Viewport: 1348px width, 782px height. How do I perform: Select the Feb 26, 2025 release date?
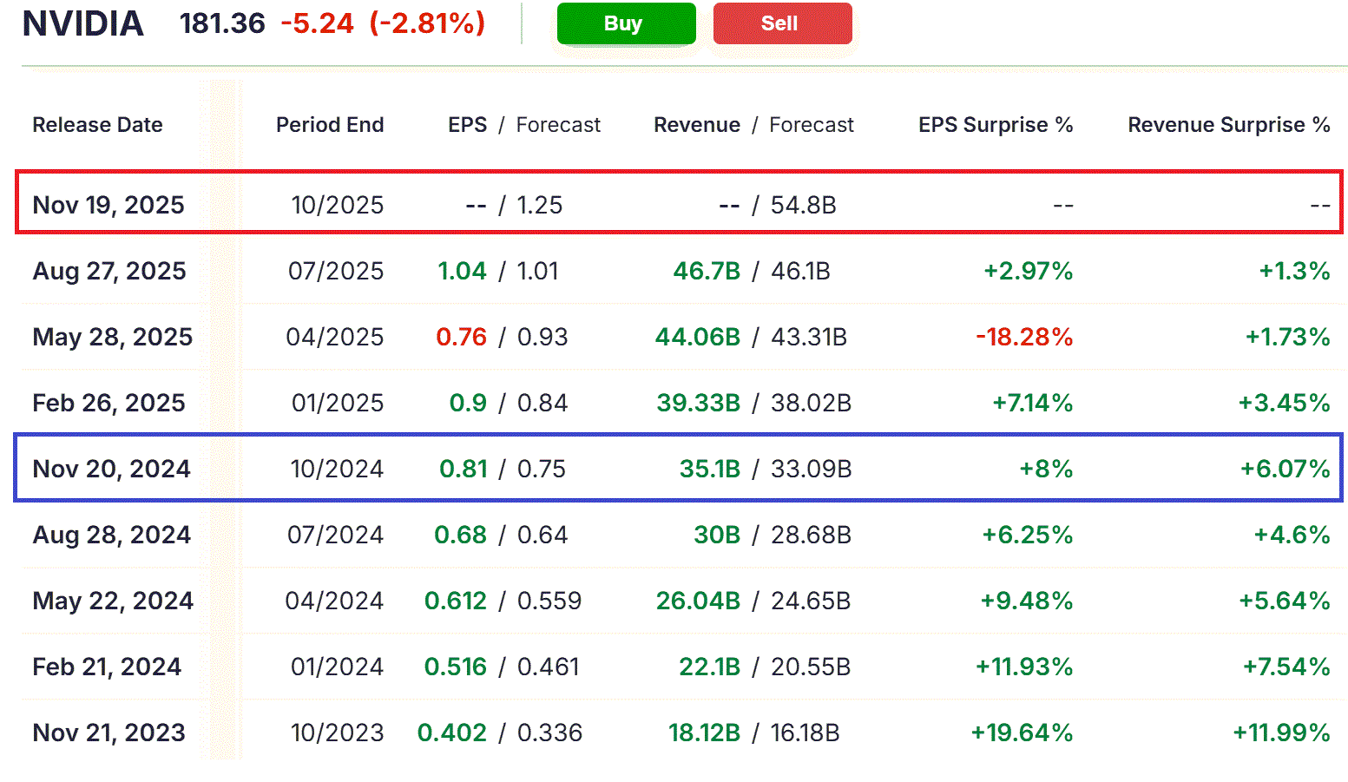[108, 403]
